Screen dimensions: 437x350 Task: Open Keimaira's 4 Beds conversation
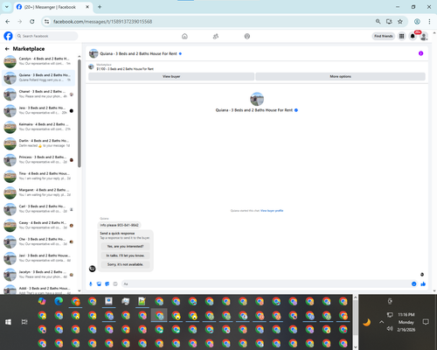click(38, 127)
